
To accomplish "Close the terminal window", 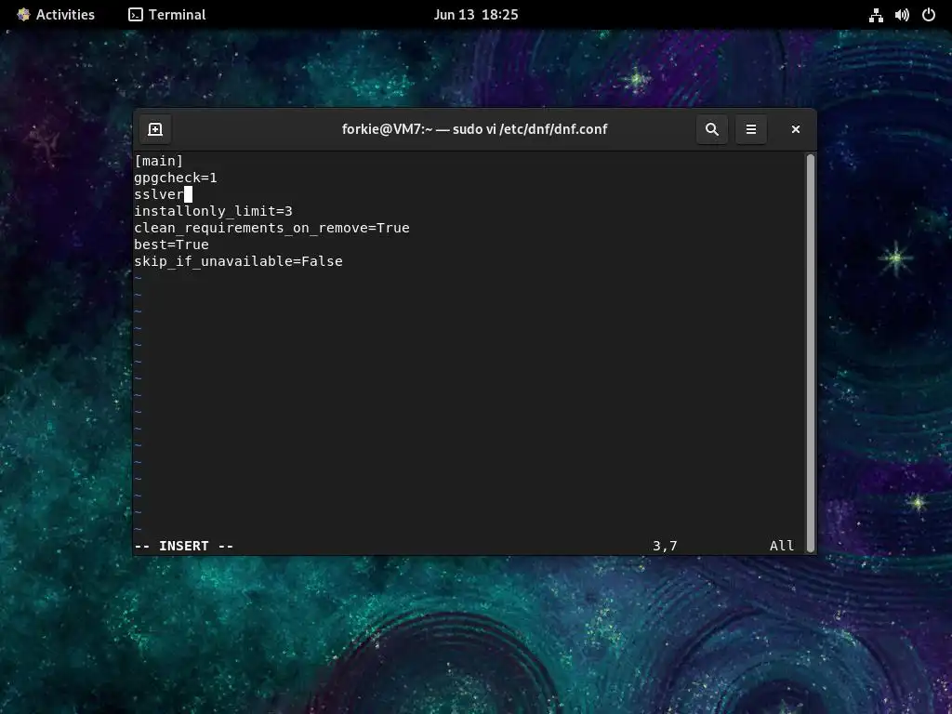I will [796, 129].
